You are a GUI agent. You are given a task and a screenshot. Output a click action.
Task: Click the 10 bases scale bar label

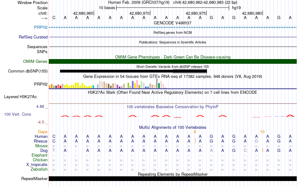(107, 8)
